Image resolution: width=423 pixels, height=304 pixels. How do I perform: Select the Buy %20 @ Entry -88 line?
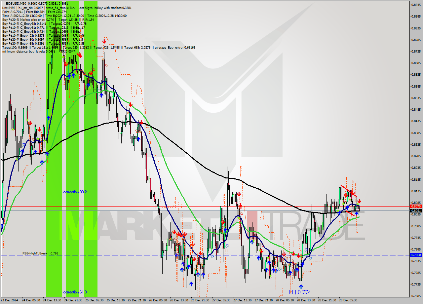43,43
